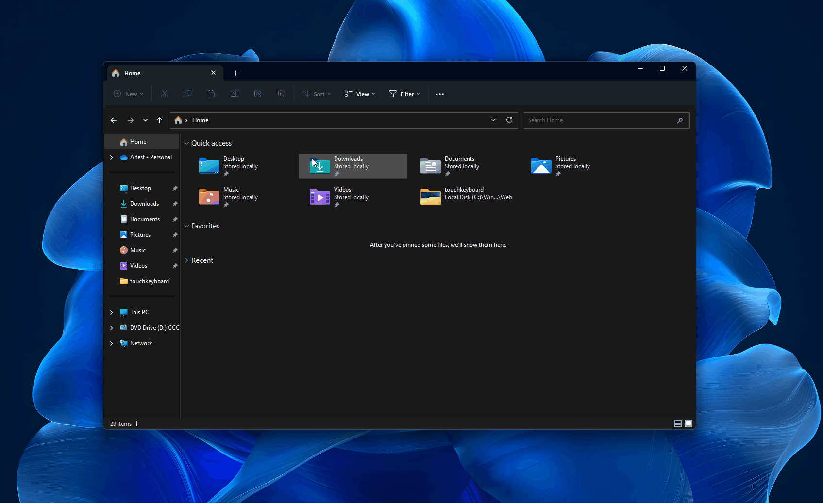Open the Sort dropdown
Viewport: 823px width, 503px height.
point(316,94)
